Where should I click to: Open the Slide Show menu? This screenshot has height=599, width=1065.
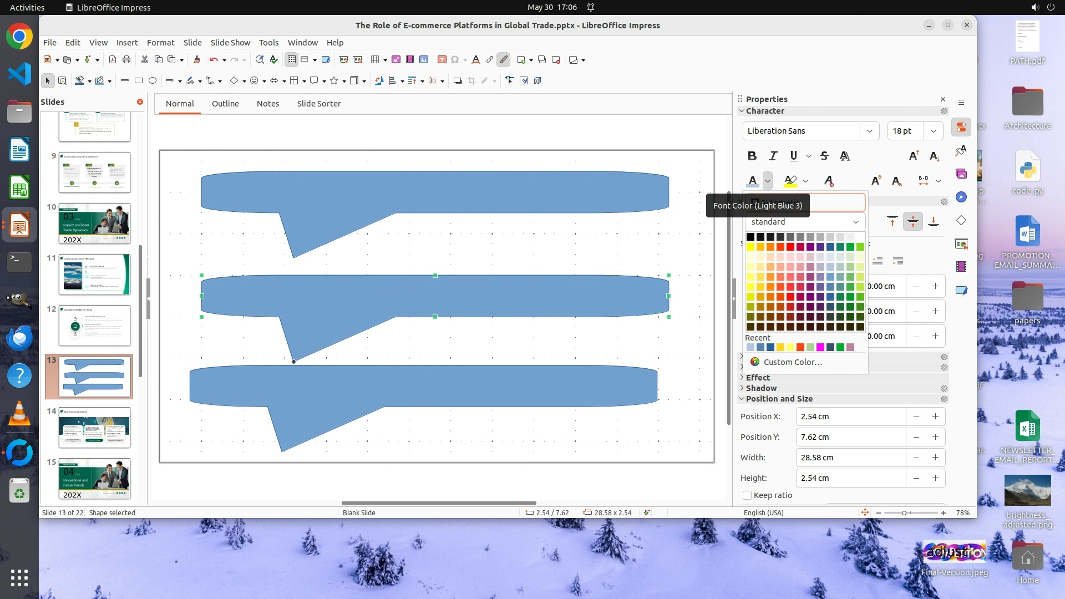point(230,43)
